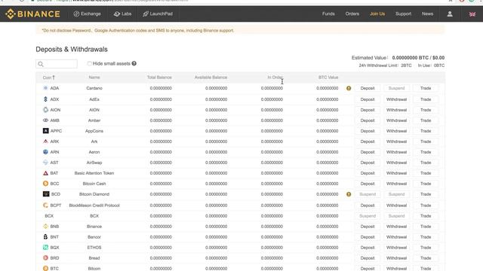This screenshot has width=483, height=271.
Task: Focus the coin search input field
Action: (57, 64)
